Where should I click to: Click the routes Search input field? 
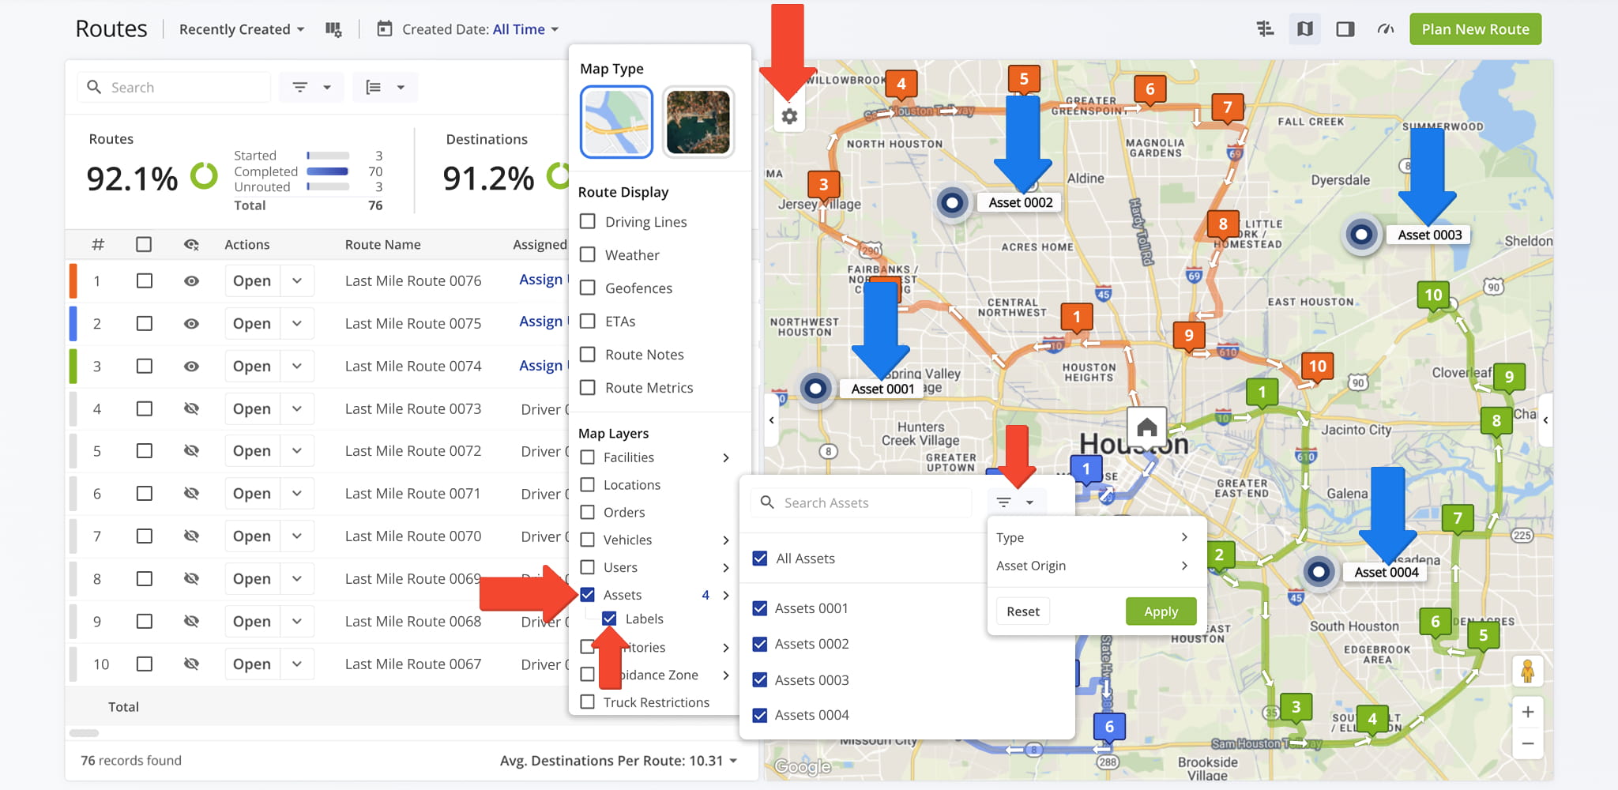pos(174,87)
